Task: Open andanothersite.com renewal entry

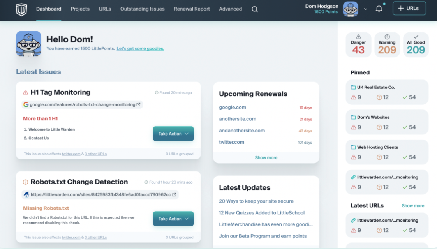Action: click(x=242, y=131)
